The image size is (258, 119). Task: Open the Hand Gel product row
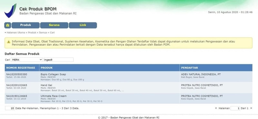click(x=128, y=88)
